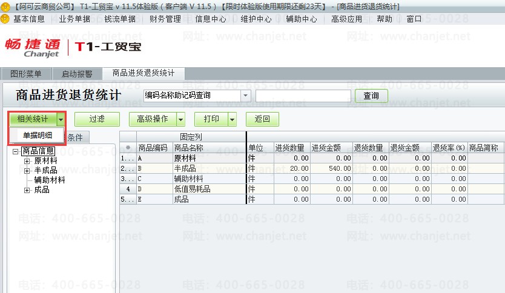Switch to the 图形菜单 tab
Image resolution: width=505 pixels, height=293 pixels.
[26, 74]
